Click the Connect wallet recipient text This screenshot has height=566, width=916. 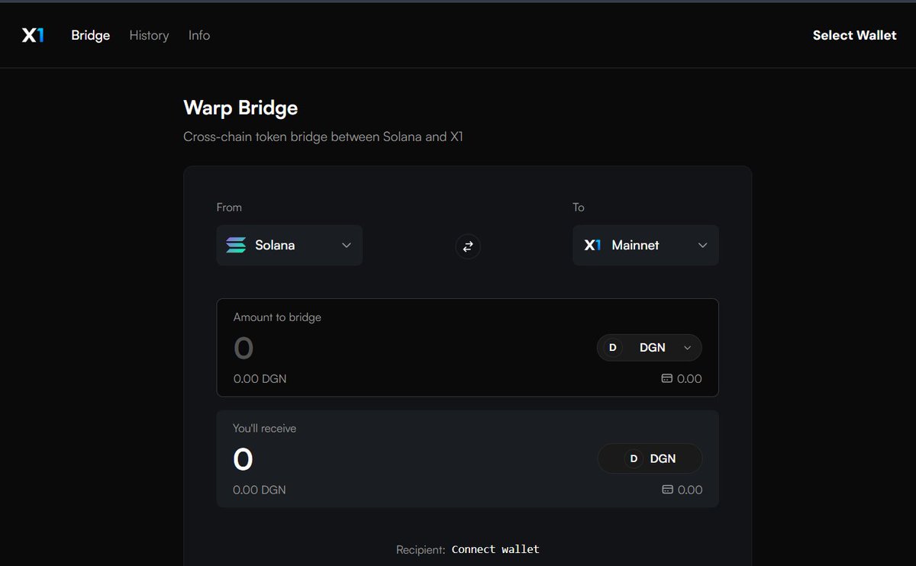495,549
